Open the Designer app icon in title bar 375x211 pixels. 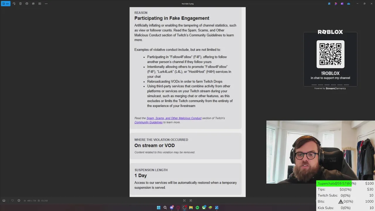tap(335, 4)
